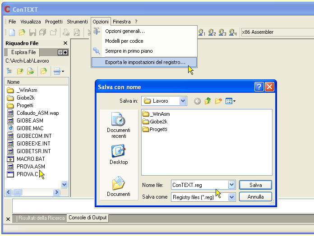
Task: Choose Opzioni generali menu entry
Action: [x=144, y=31]
